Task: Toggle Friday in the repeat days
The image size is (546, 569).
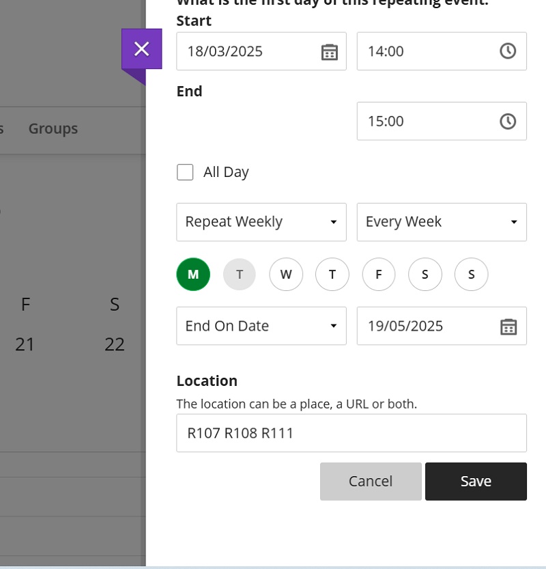Action: (379, 275)
